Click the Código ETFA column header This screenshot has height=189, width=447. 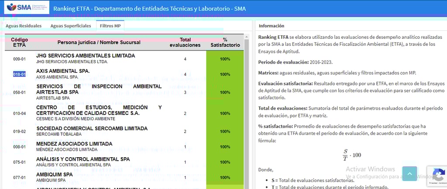[19, 42]
